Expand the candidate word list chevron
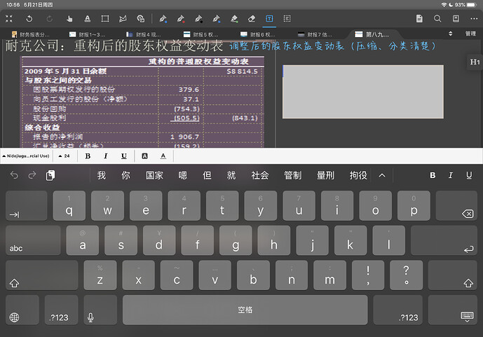Viewport: 483px width, 337px height. tap(382, 175)
